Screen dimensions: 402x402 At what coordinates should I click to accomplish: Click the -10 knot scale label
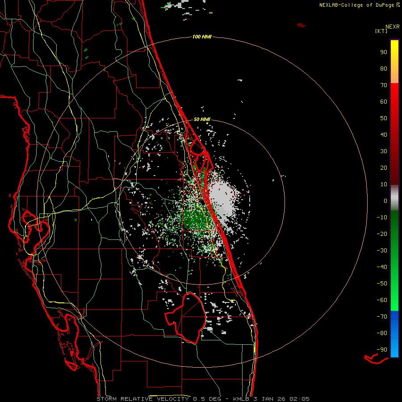(382, 218)
